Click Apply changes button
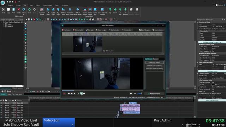Viewport: 226px width, 127px height. [x=154, y=93]
